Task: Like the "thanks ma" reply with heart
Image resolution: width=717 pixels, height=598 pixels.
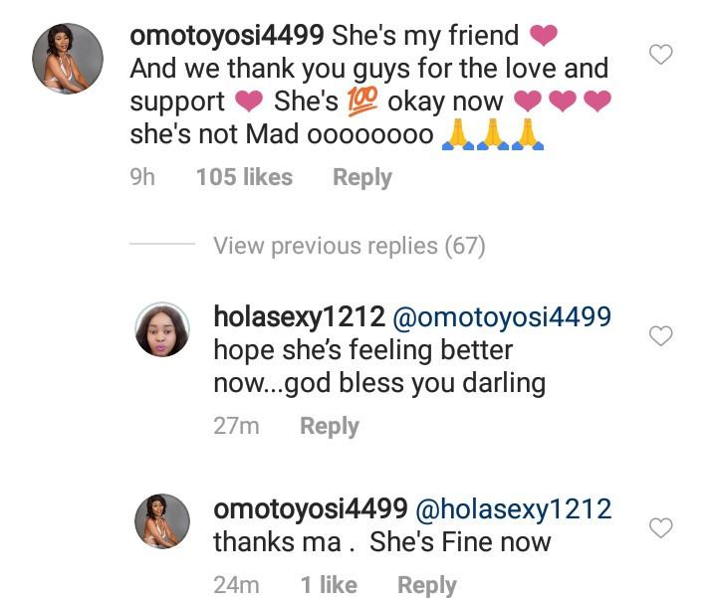Action: (x=661, y=527)
